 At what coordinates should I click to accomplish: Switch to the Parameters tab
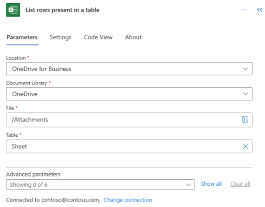coord(22,37)
